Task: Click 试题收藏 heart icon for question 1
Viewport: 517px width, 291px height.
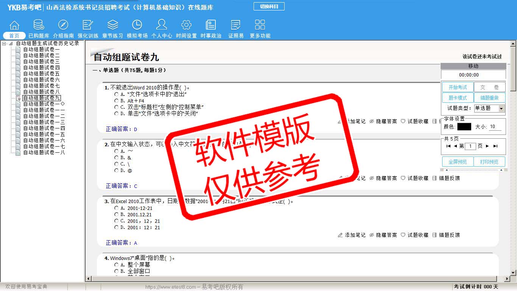Action: coord(403,121)
